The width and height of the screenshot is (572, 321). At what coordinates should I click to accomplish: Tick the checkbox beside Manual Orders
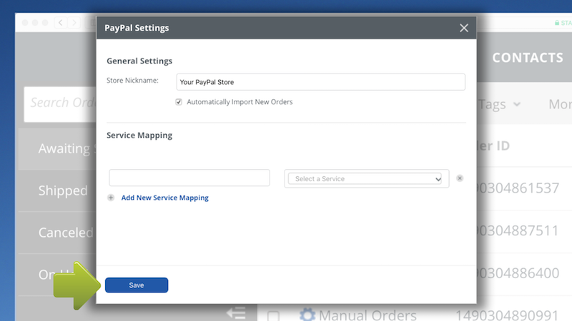(273, 315)
